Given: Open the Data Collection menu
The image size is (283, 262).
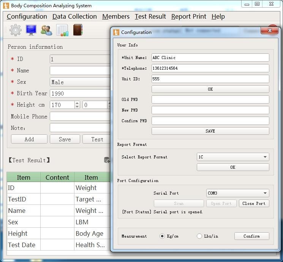Looking at the screenshot, I should click(74, 16).
